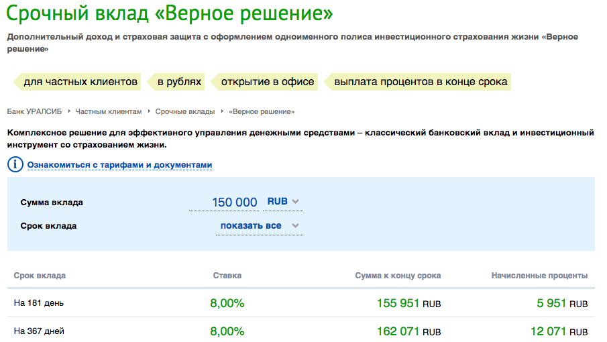This screenshot has width=607, height=342.
Task: Click the 8,00% rate for 181 days
Action: (227, 303)
